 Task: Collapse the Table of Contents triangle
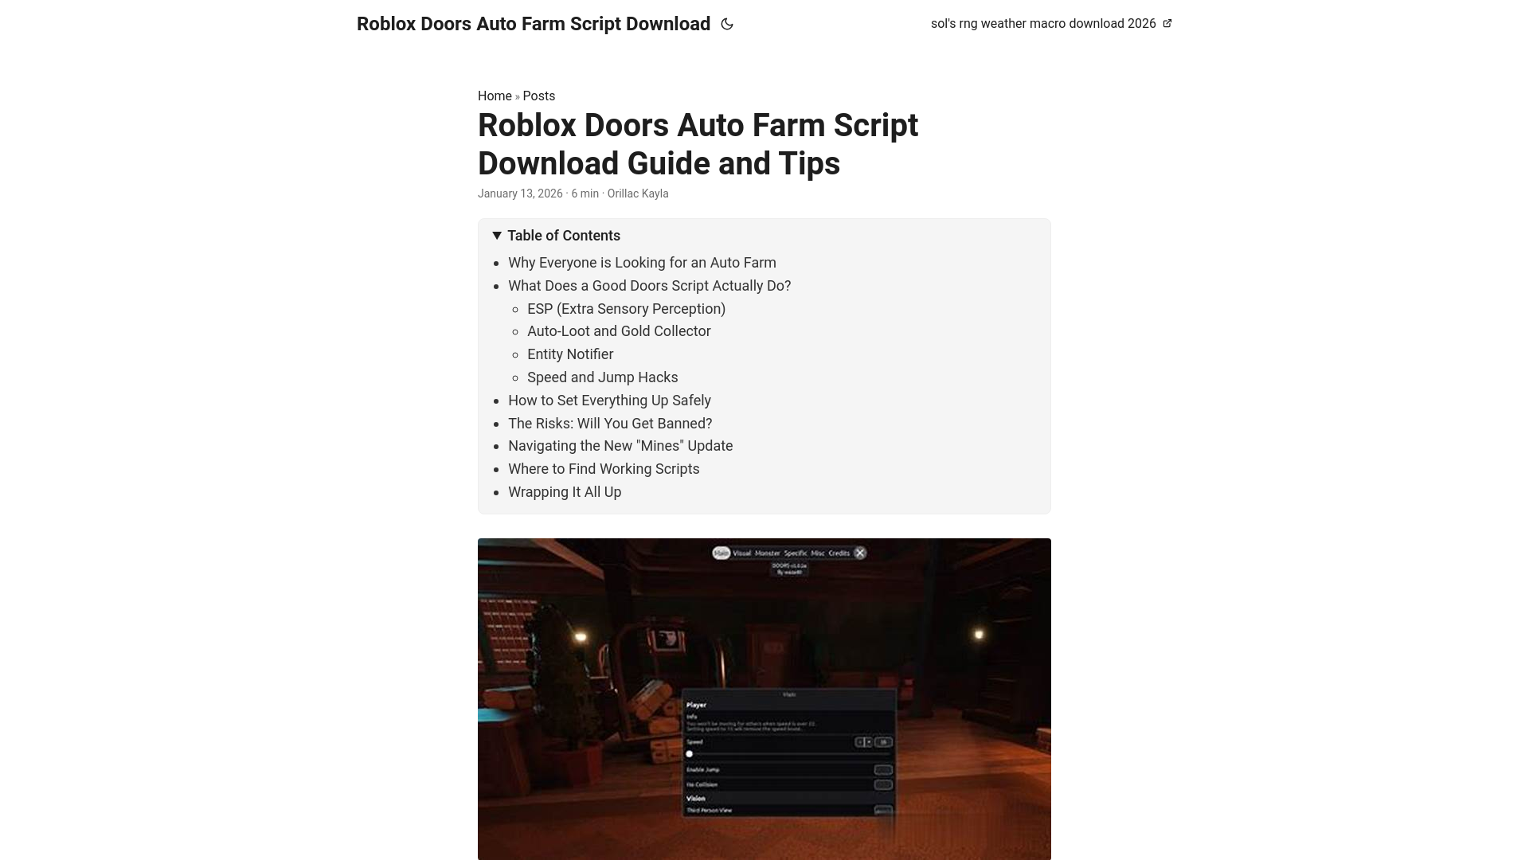pos(497,236)
